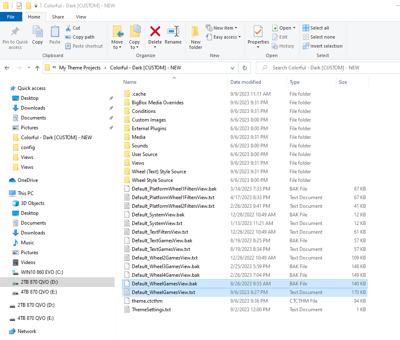Select ThemeSettings.txt file

click(x=151, y=310)
